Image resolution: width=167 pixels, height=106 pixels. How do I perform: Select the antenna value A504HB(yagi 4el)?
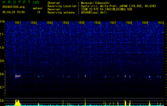click(94, 12)
